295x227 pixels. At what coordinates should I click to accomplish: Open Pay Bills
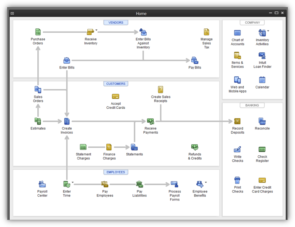click(x=194, y=60)
